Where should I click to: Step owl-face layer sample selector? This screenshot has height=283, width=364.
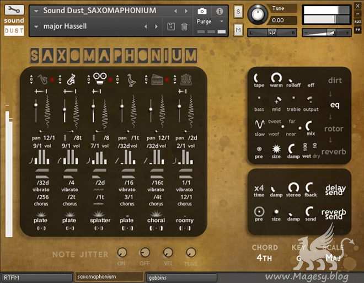coord(88,79)
